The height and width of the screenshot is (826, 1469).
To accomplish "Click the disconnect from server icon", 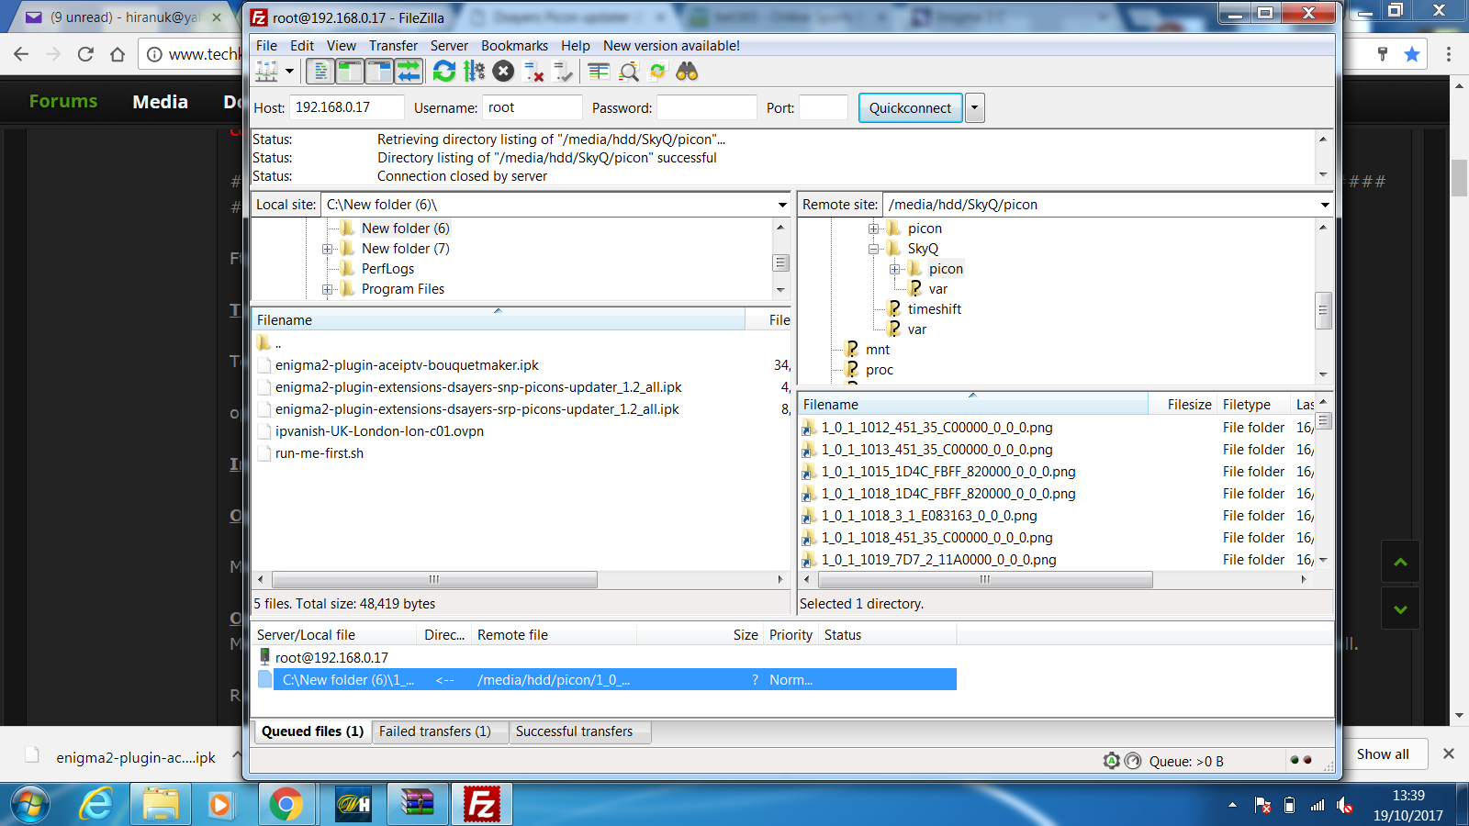I will 533,71.
